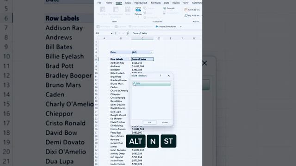Screen dimensions: 296x166
Task: Insert a SmartArt graphic
Action: 170,8
